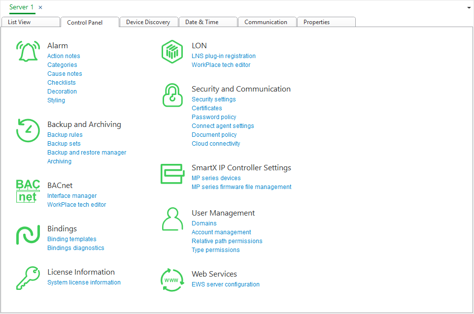474x314 pixels.
Task: Click the SmartX IP Controller icon
Action: 172,174
